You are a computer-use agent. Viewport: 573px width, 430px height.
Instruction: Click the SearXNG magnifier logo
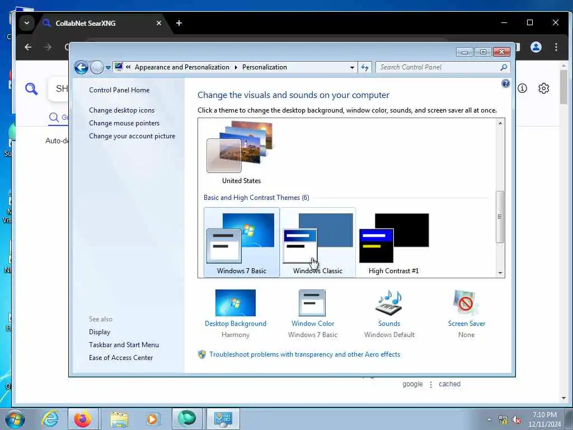click(31, 89)
